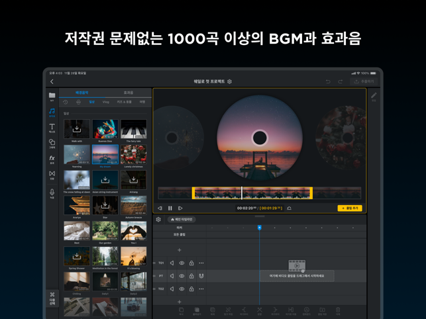Click the save-clip folder icon in toolbar

[322, 311]
